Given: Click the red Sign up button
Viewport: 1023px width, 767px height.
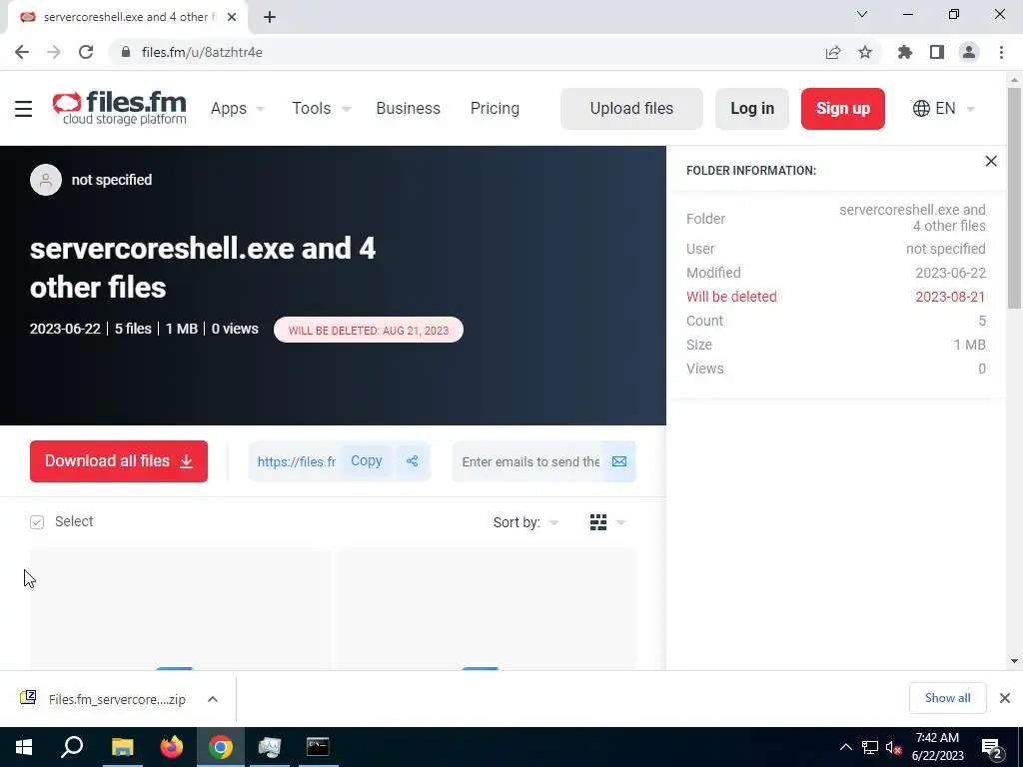Looking at the screenshot, I should pos(843,108).
